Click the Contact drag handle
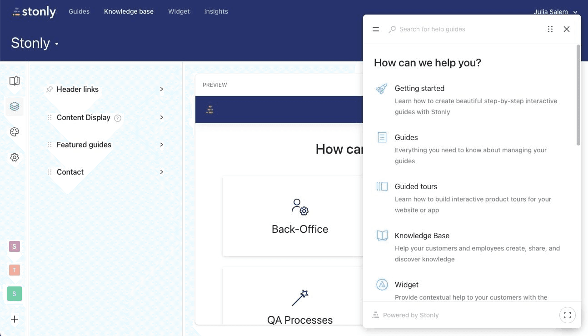The image size is (588, 336). click(x=50, y=172)
